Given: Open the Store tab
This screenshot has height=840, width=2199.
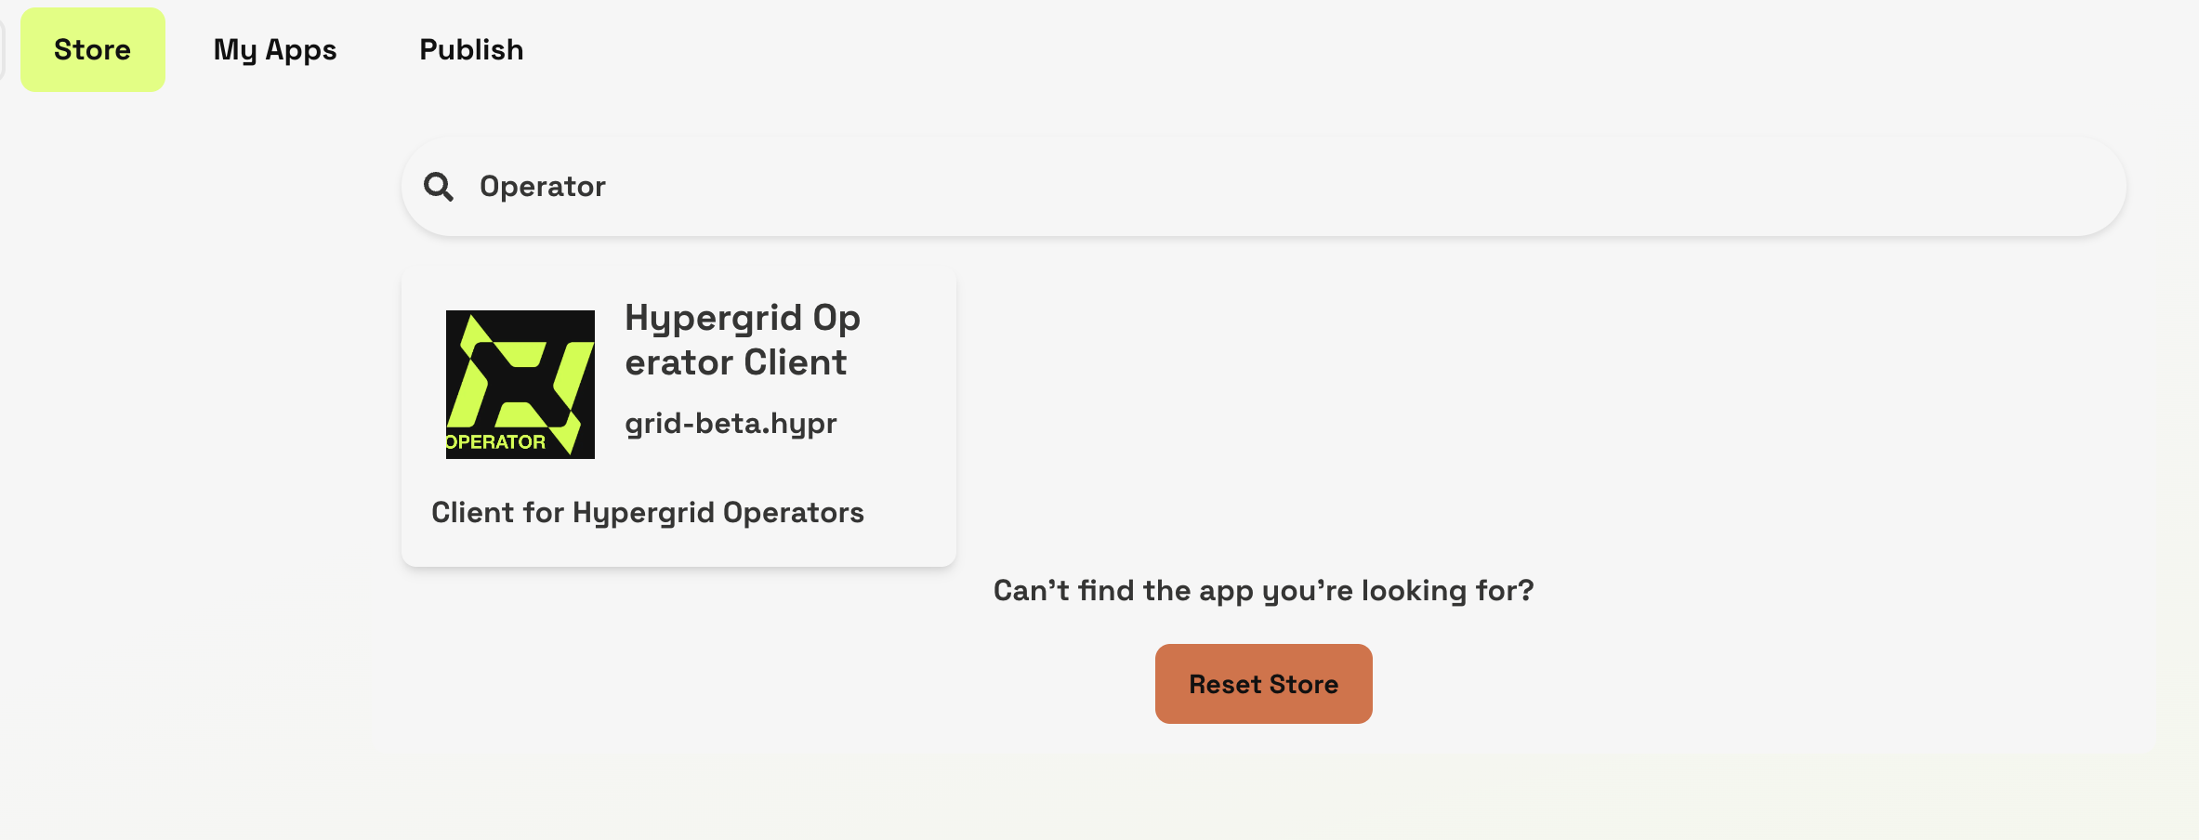Looking at the screenshot, I should click(x=93, y=50).
